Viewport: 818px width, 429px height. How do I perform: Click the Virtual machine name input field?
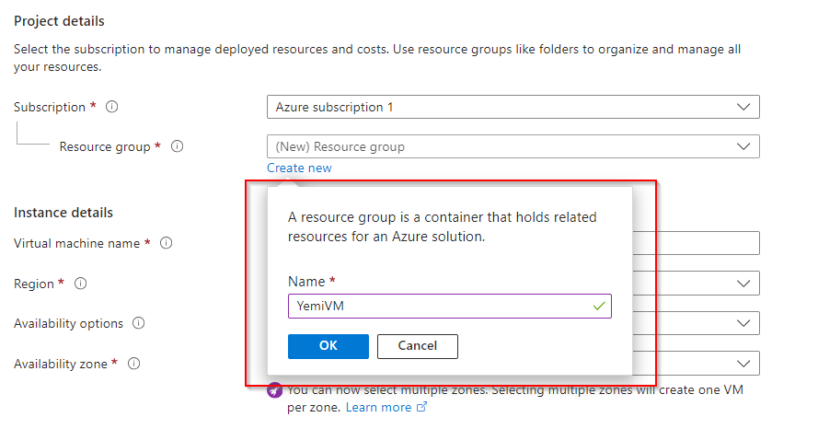696,243
